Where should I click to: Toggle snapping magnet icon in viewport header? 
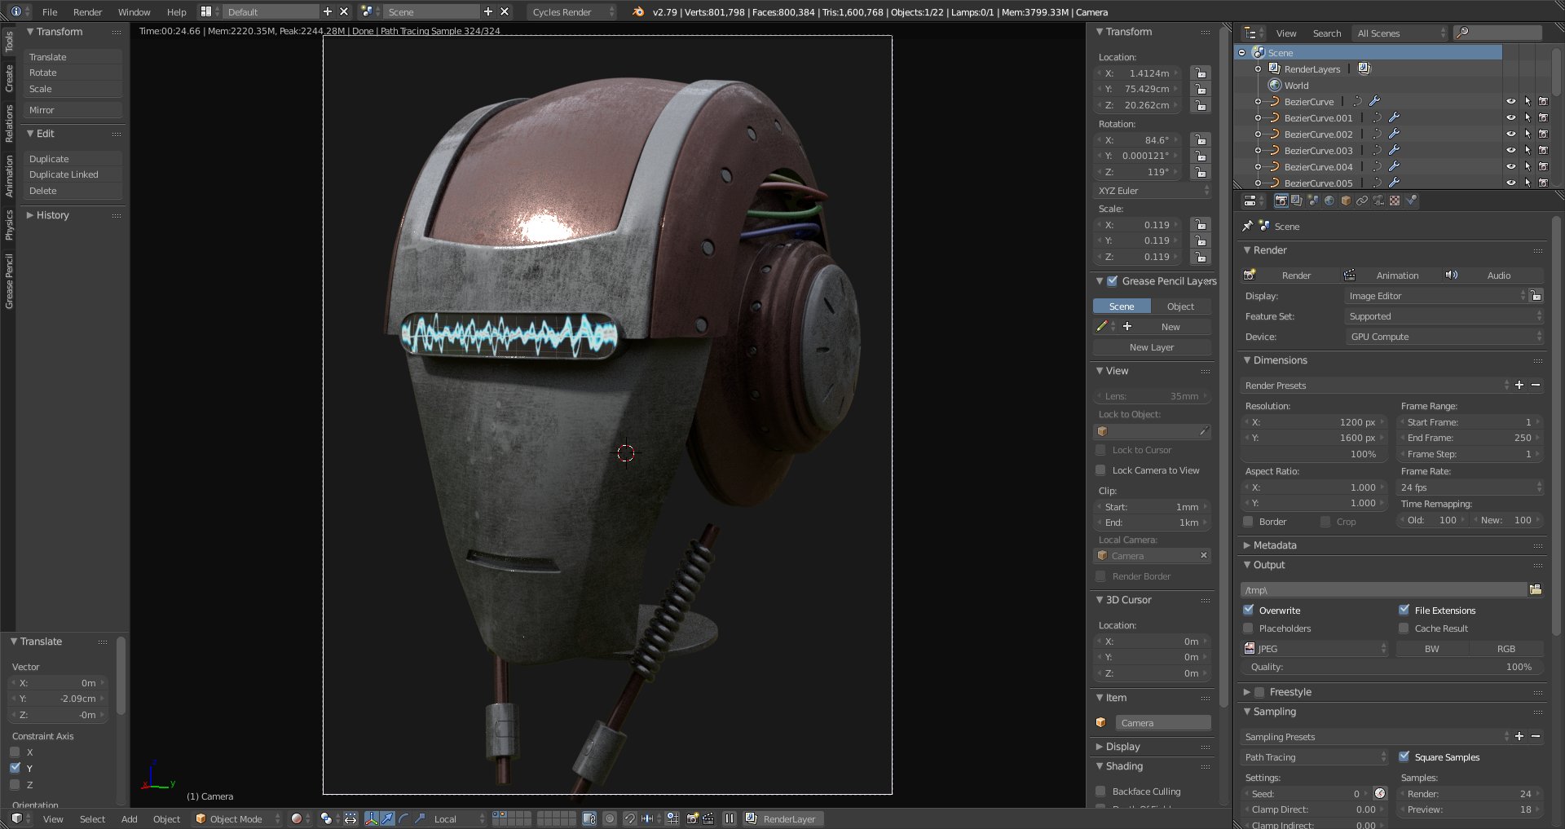[x=629, y=818]
